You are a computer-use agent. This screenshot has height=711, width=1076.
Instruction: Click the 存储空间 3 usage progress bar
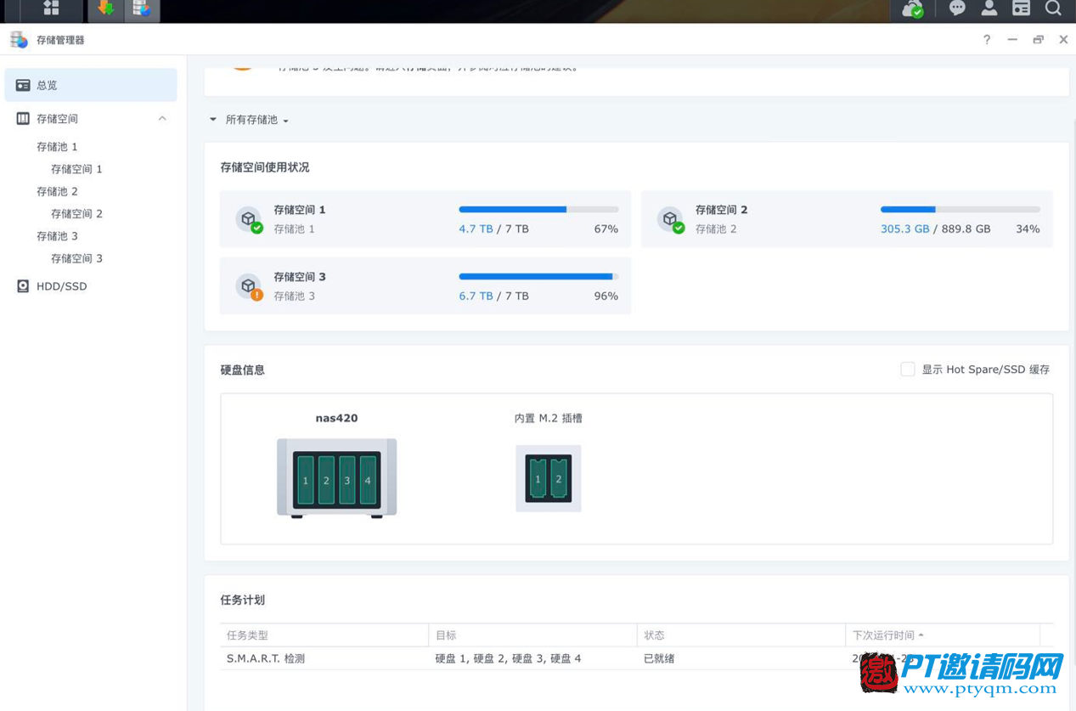point(538,277)
